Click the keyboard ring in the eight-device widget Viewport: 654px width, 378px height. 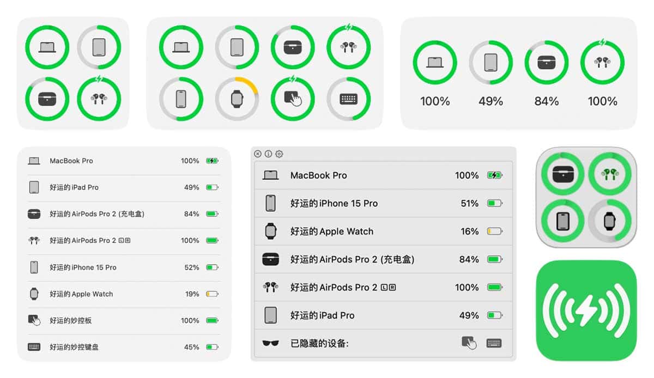coord(348,99)
